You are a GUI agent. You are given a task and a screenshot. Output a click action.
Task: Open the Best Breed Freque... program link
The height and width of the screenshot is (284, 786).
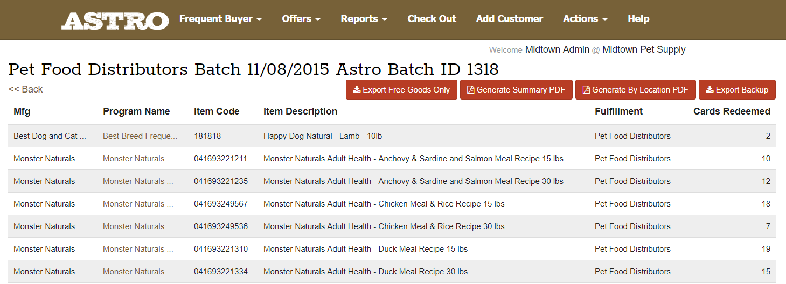coord(140,136)
